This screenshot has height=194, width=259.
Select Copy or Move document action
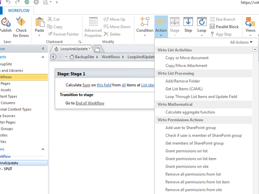coord(187,58)
